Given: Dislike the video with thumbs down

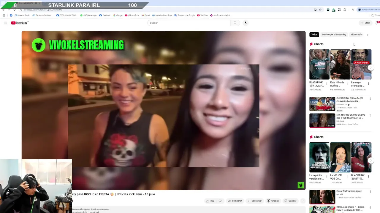Looking at the screenshot, I should click(x=220, y=201).
